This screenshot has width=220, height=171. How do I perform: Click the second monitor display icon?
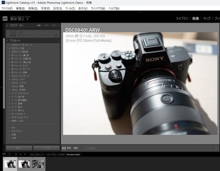click(10, 155)
